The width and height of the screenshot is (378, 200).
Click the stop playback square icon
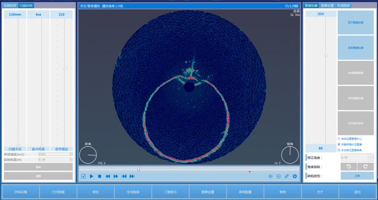click(x=99, y=176)
